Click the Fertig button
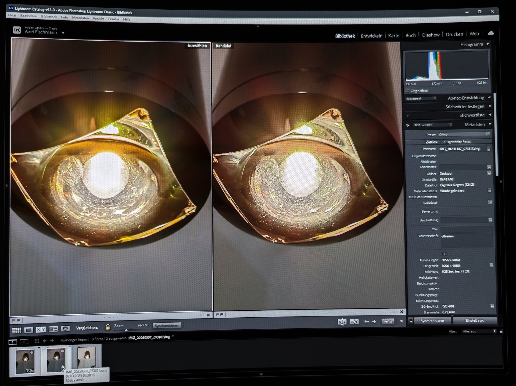 388,321
